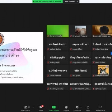
Task: Start recording with the Record button
Action: 66,109
